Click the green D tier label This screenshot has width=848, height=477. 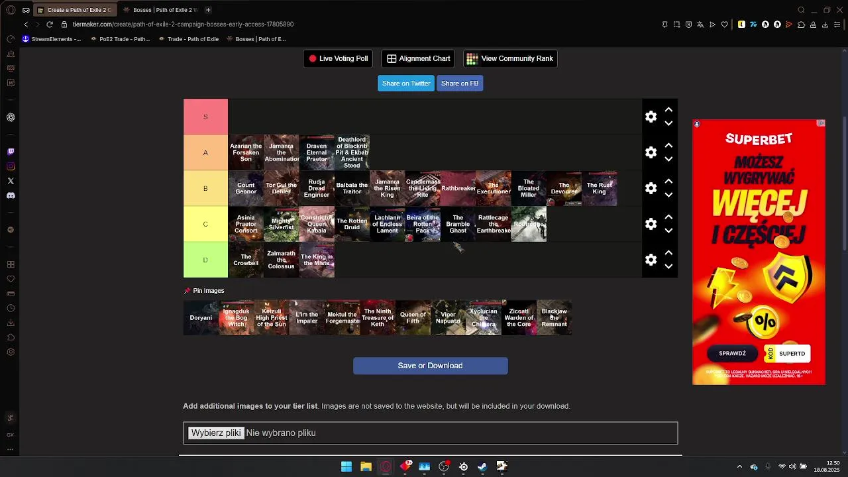[205, 260]
